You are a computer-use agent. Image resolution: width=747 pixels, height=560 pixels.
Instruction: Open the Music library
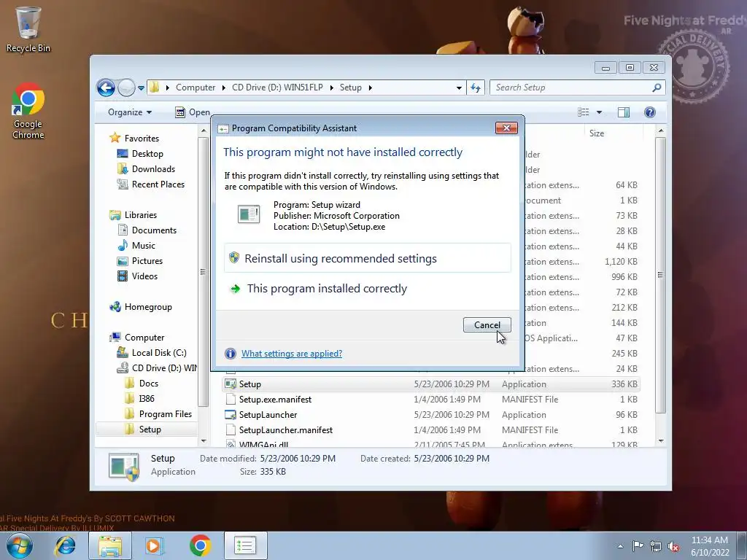tap(143, 246)
